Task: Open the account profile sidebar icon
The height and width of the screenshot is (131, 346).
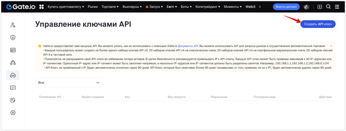Action: coord(13,25)
